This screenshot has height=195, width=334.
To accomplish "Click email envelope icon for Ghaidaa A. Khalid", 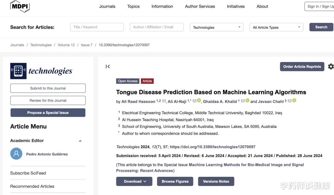I will point(243,101).
